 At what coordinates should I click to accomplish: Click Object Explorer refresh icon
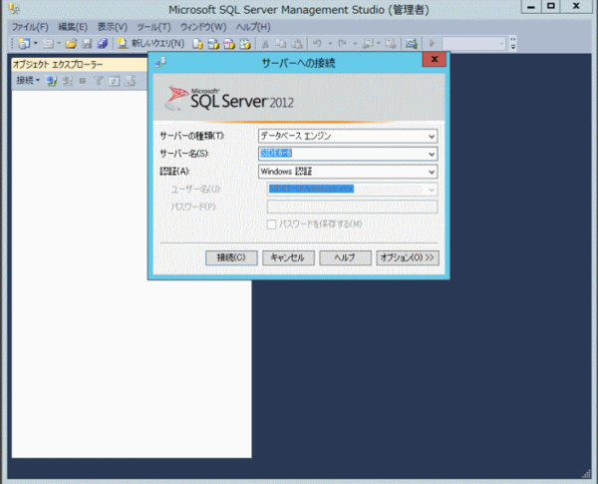coord(114,81)
